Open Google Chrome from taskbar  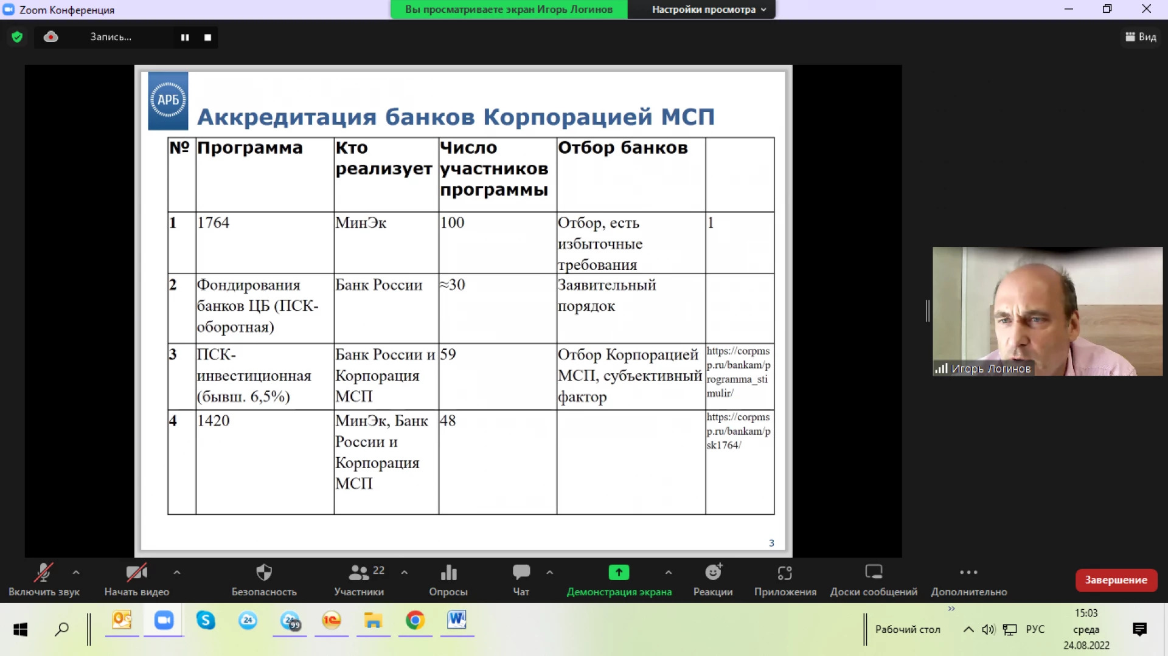click(415, 621)
